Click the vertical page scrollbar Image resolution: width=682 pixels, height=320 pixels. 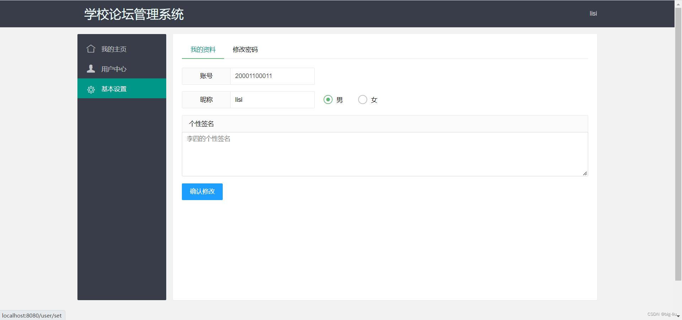pyautogui.click(x=678, y=142)
